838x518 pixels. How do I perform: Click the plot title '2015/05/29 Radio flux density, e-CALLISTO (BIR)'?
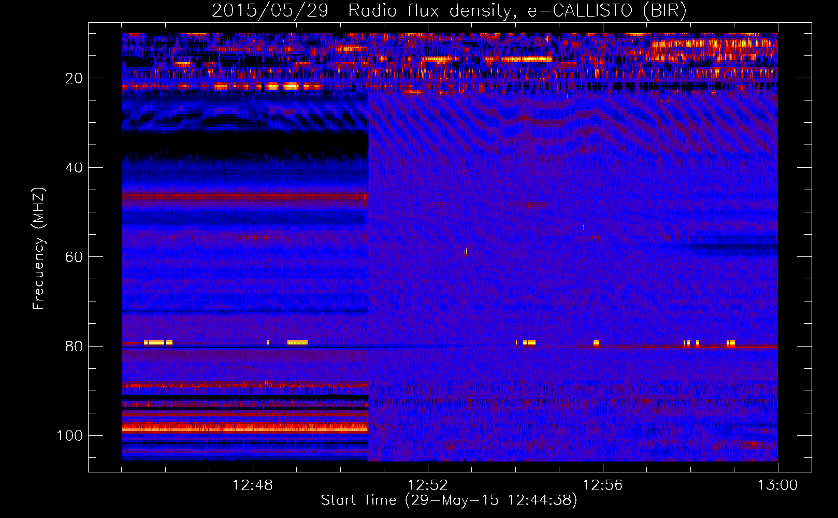(x=449, y=10)
